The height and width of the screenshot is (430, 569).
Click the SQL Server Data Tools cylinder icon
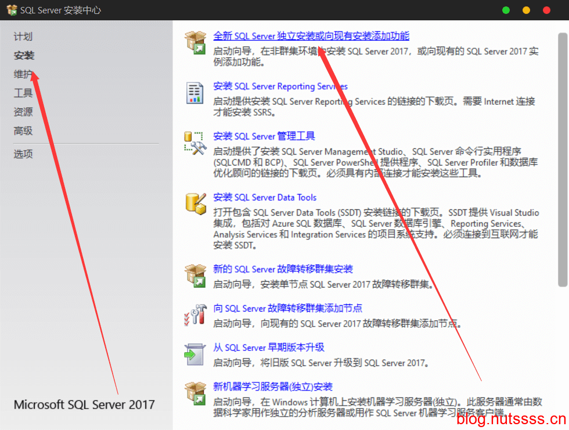(x=196, y=204)
